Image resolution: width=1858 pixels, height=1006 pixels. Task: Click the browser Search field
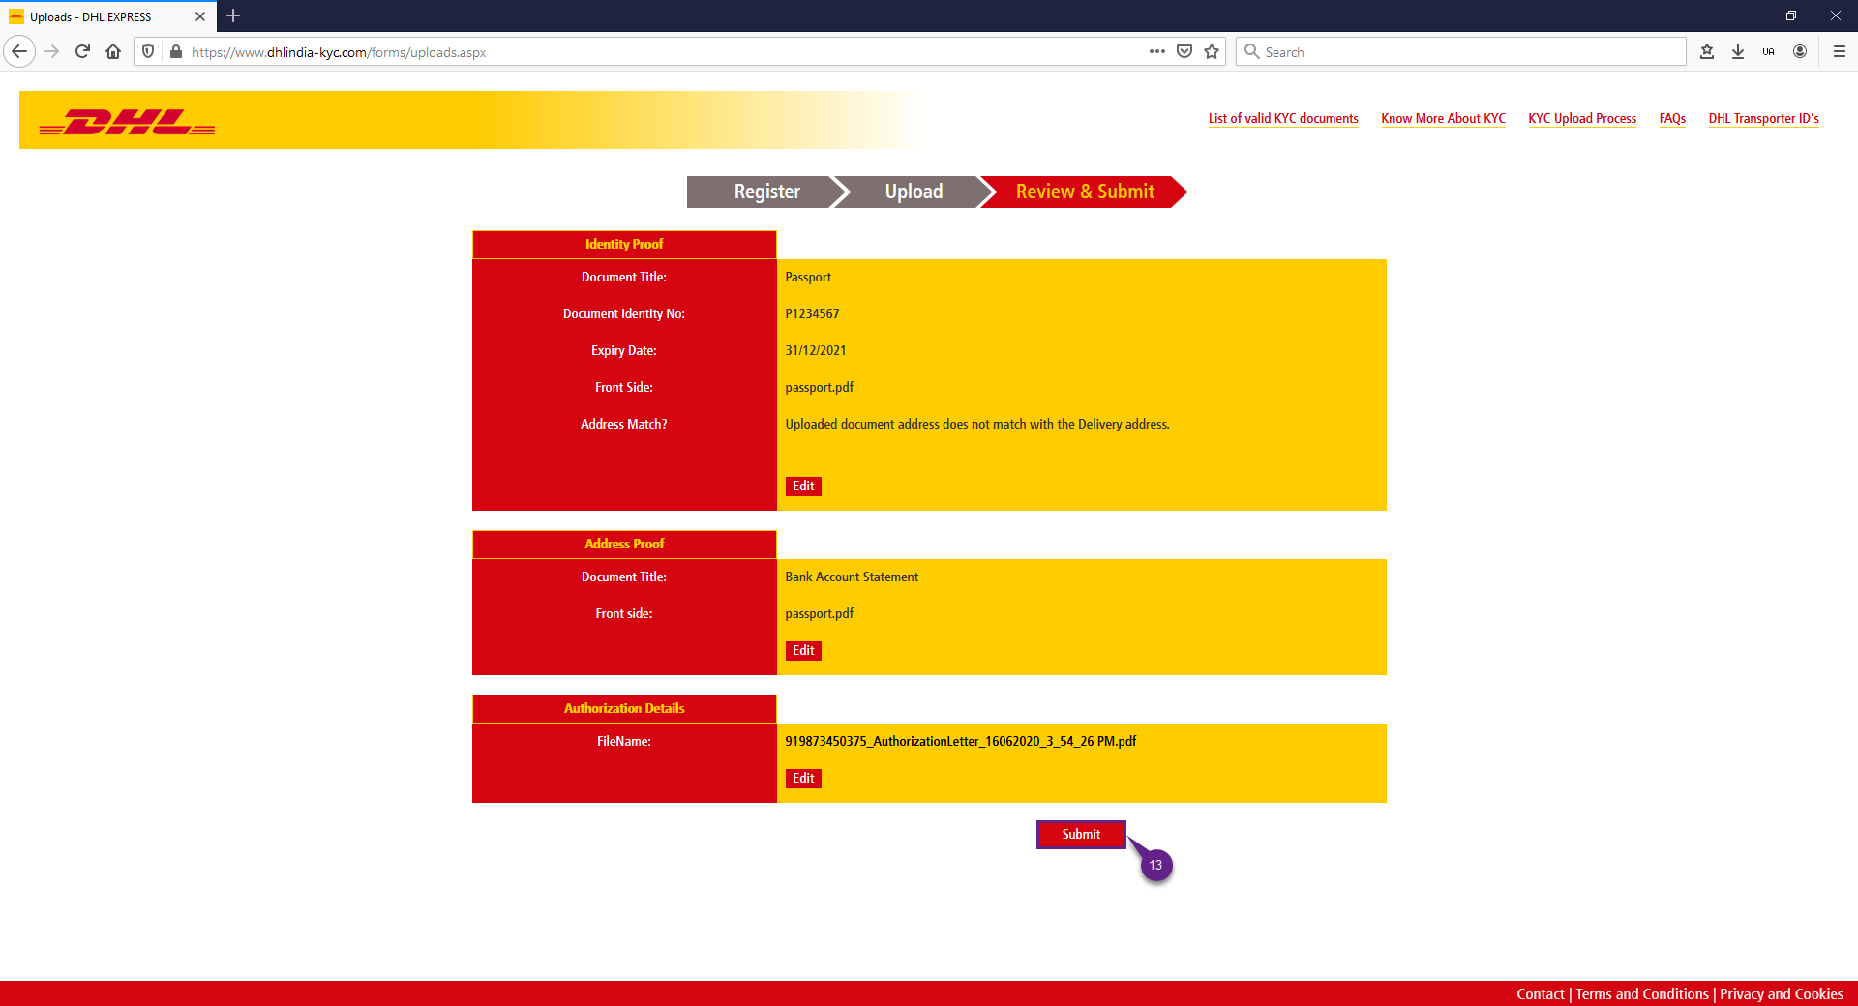pos(1461,52)
